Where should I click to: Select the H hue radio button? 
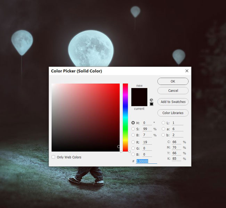point(133,123)
